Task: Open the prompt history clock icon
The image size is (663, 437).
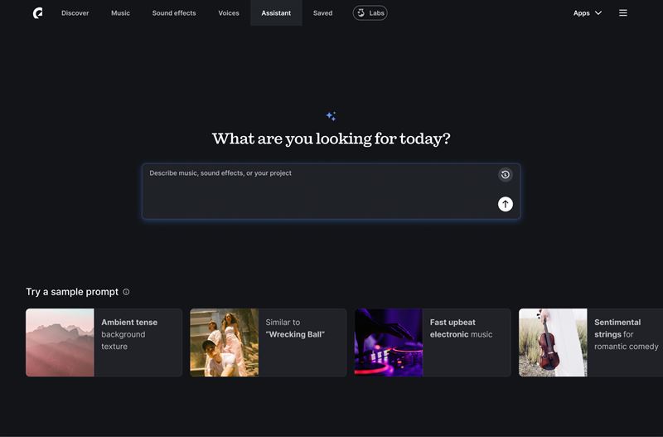Action: pos(505,175)
